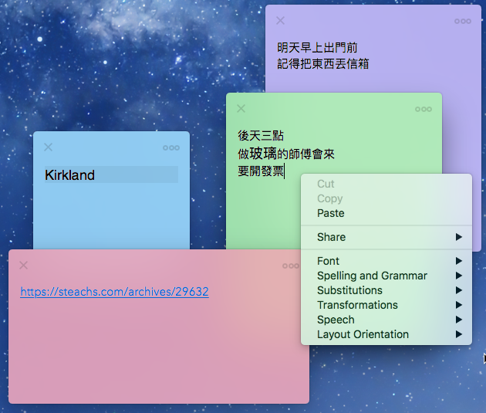Viewport: 486px width, 413px height.
Task: Open the green note's three-dot options menu
Action: coord(423,109)
